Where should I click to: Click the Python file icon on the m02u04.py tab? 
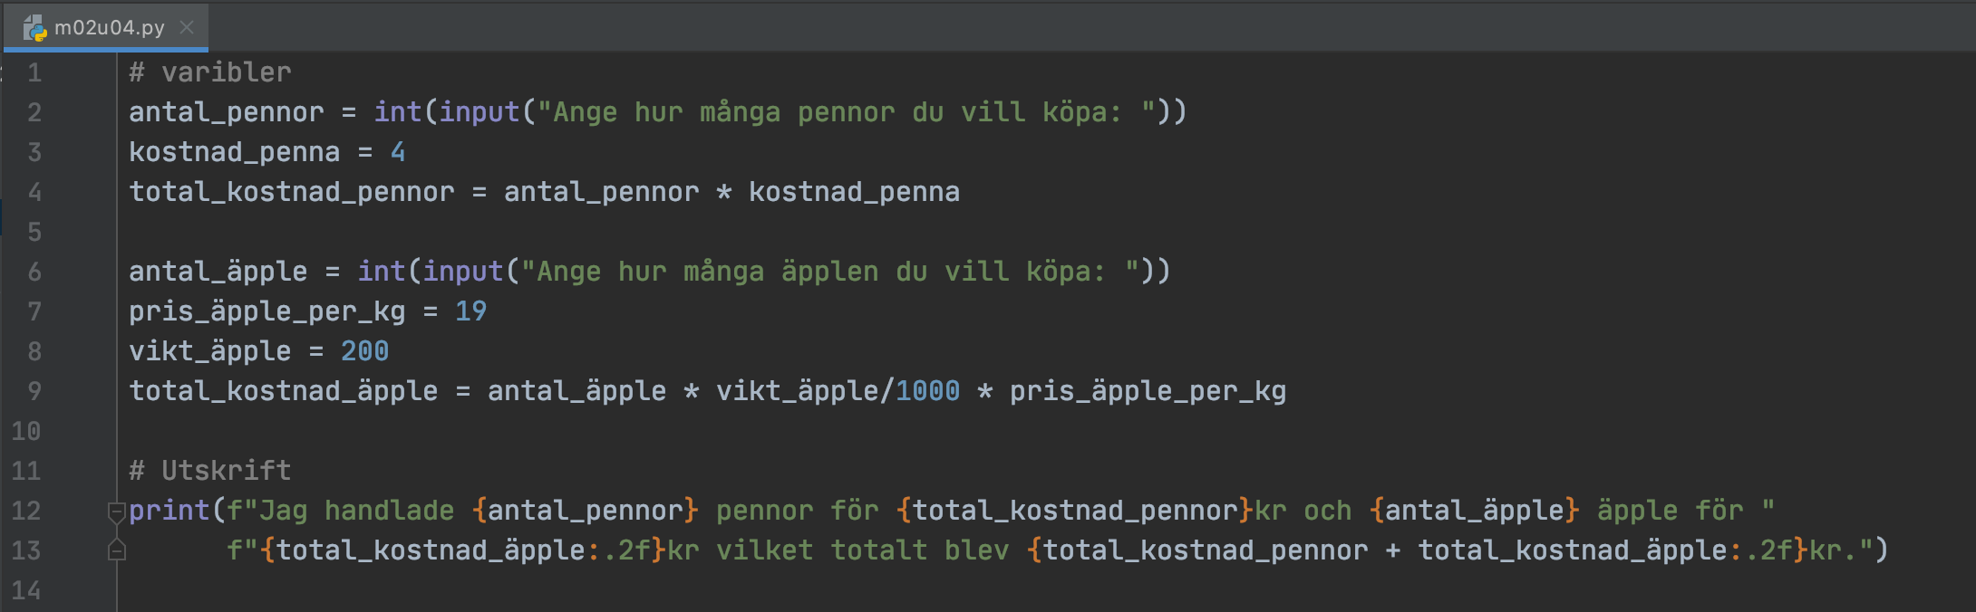[34, 28]
